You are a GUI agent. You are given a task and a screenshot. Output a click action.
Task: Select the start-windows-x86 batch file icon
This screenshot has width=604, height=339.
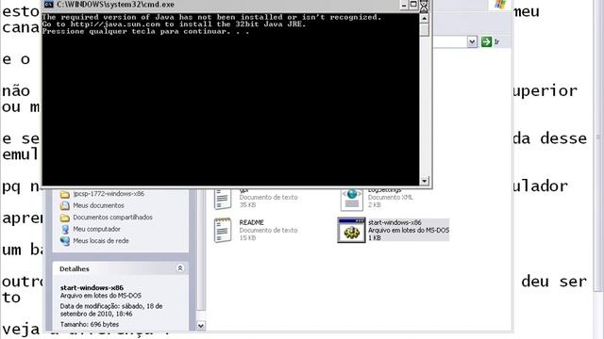tap(351, 230)
